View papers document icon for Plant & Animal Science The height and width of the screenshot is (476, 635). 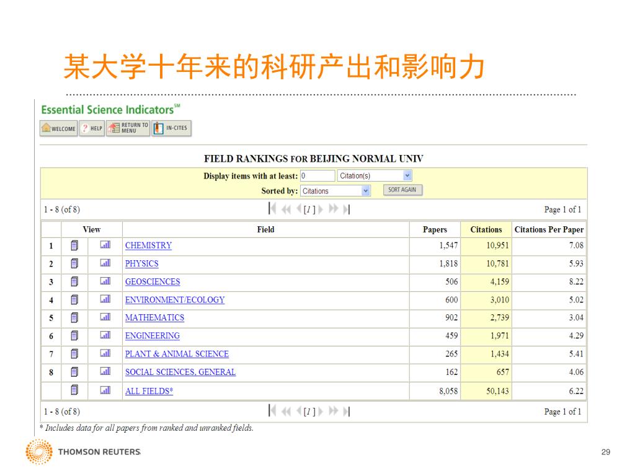coord(74,354)
